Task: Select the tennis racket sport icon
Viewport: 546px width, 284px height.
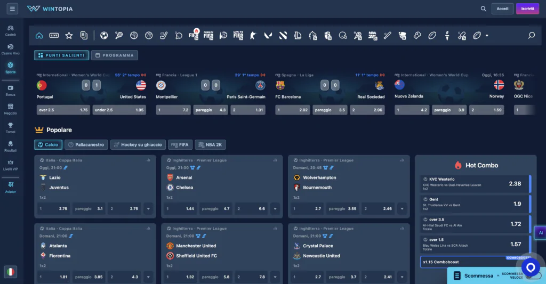Action: (x=119, y=36)
